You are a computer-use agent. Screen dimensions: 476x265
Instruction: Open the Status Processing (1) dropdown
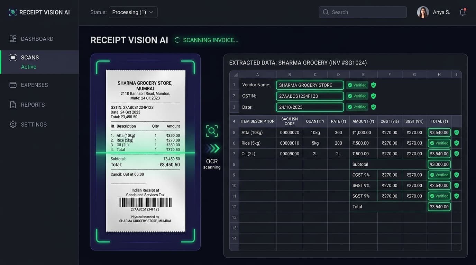coord(133,12)
